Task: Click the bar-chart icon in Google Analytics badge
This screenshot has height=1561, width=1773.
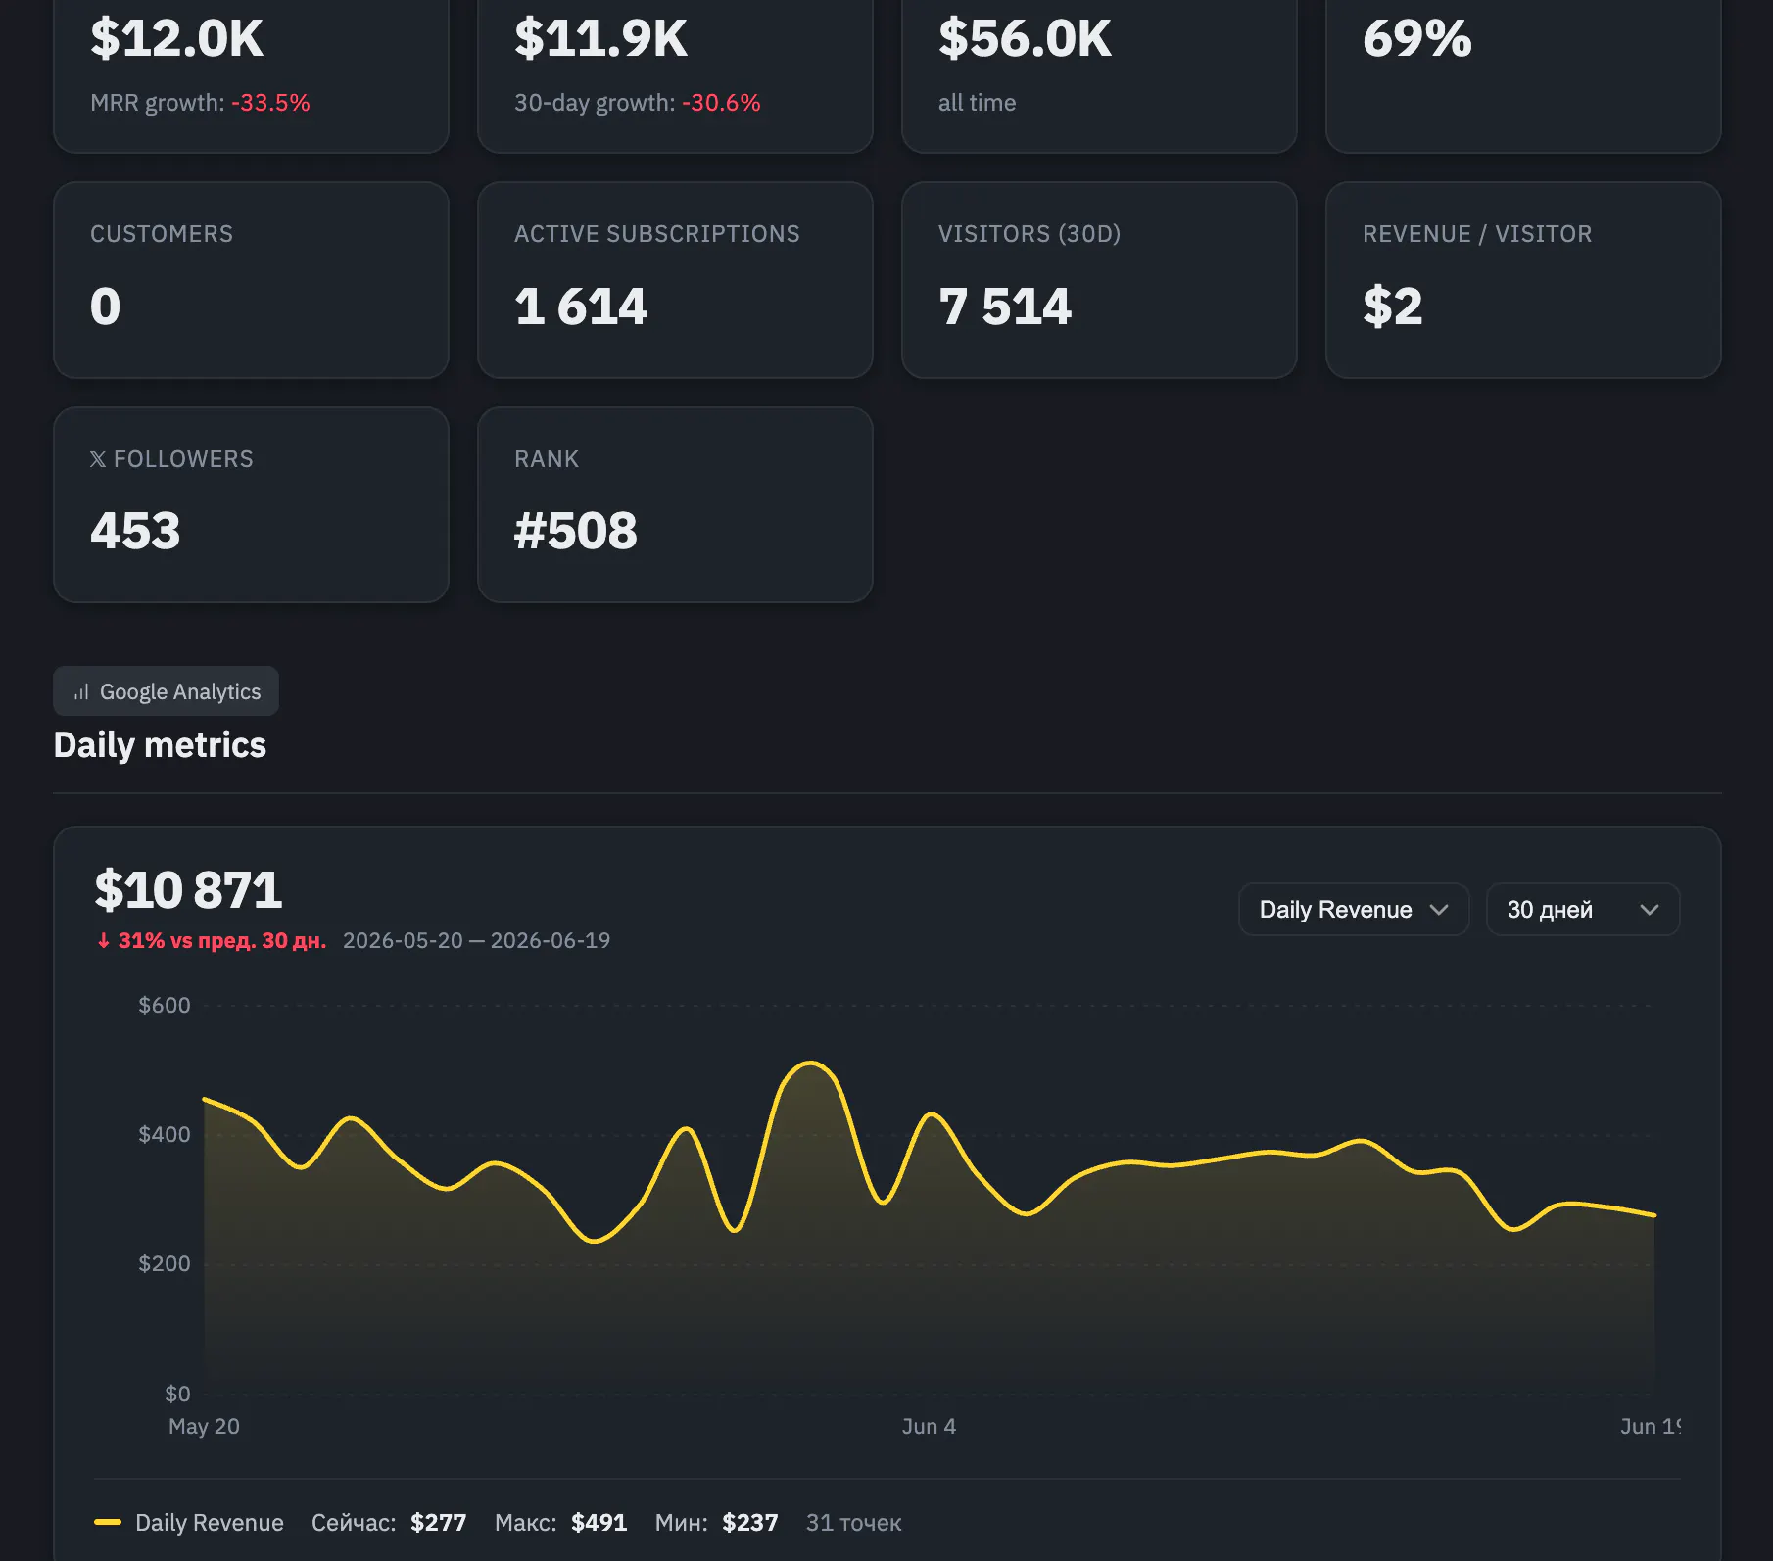Action: [81, 692]
